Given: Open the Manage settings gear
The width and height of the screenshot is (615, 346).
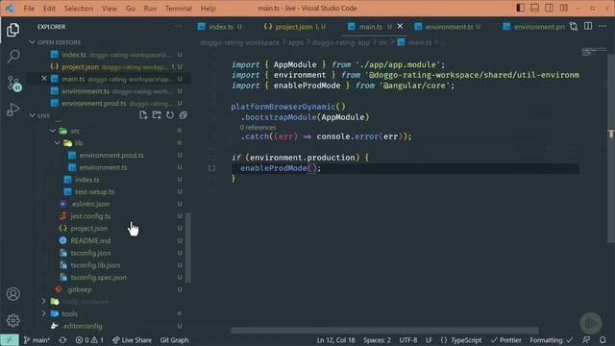Looking at the screenshot, I should (x=12, y=320).
